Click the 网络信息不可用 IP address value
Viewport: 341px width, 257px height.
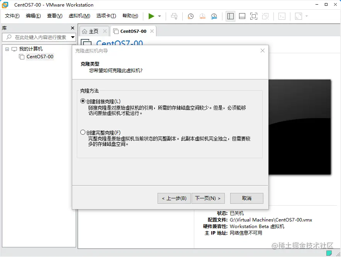click(246, 233)
